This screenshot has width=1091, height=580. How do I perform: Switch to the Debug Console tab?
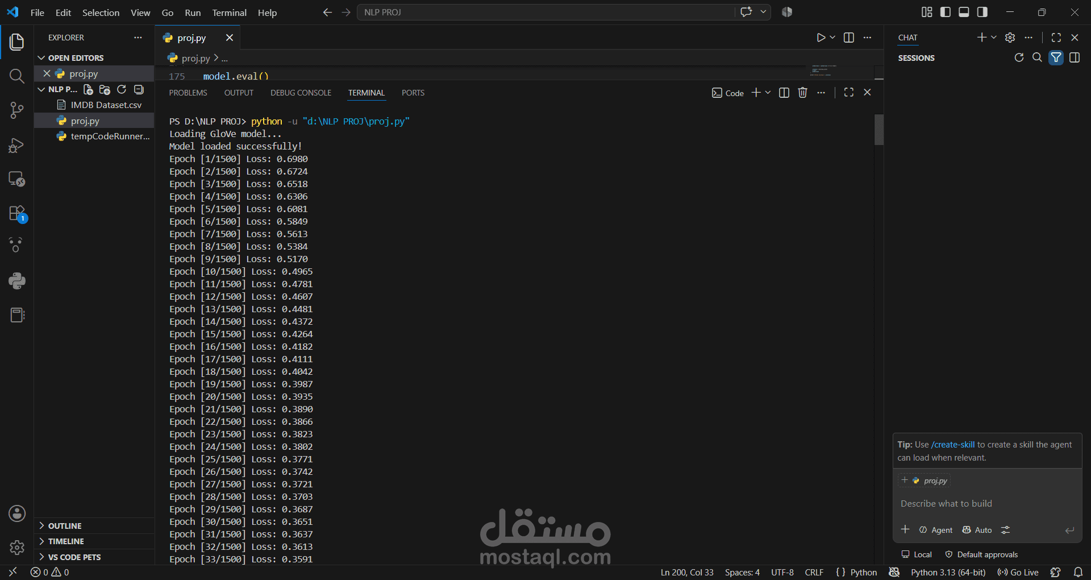click(301, 93)
